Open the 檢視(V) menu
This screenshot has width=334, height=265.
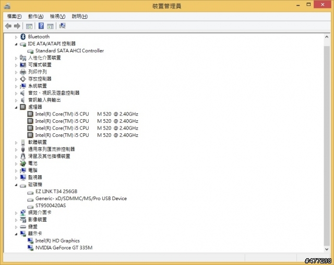pyautogui.click(x=57, y=16)
